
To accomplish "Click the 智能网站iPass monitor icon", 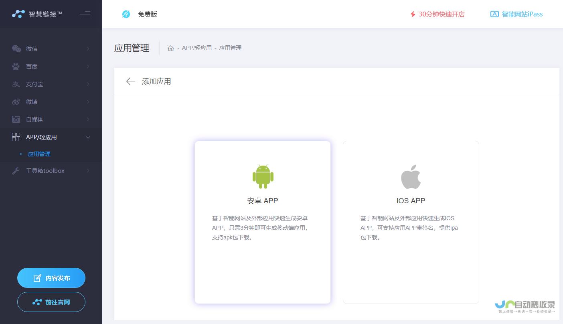I will tap(494, 14).
